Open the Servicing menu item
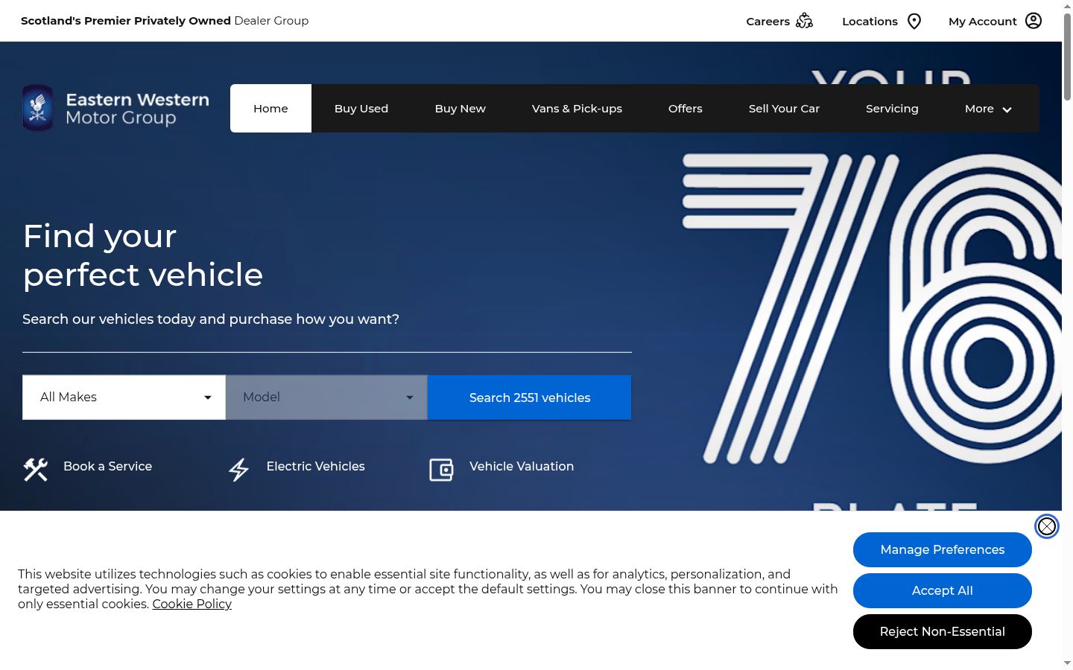 [892, 109]
